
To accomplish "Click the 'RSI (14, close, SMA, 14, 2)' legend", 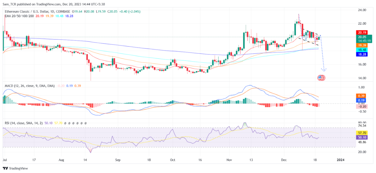I will point(23,123).
